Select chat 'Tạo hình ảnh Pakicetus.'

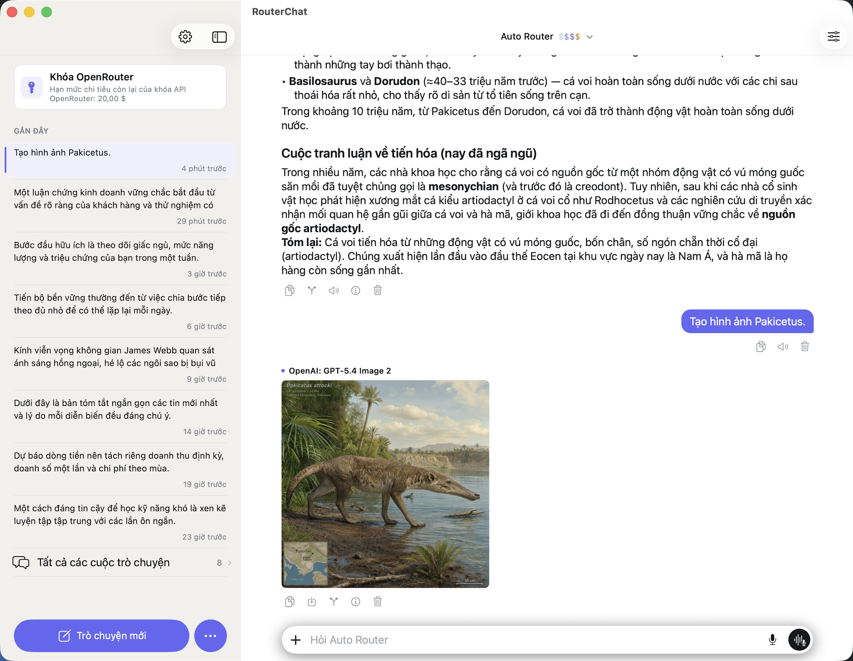point(120,160)
